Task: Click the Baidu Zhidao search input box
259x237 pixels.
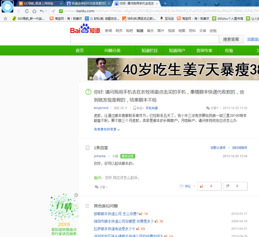Action: [x=144, y=39]
